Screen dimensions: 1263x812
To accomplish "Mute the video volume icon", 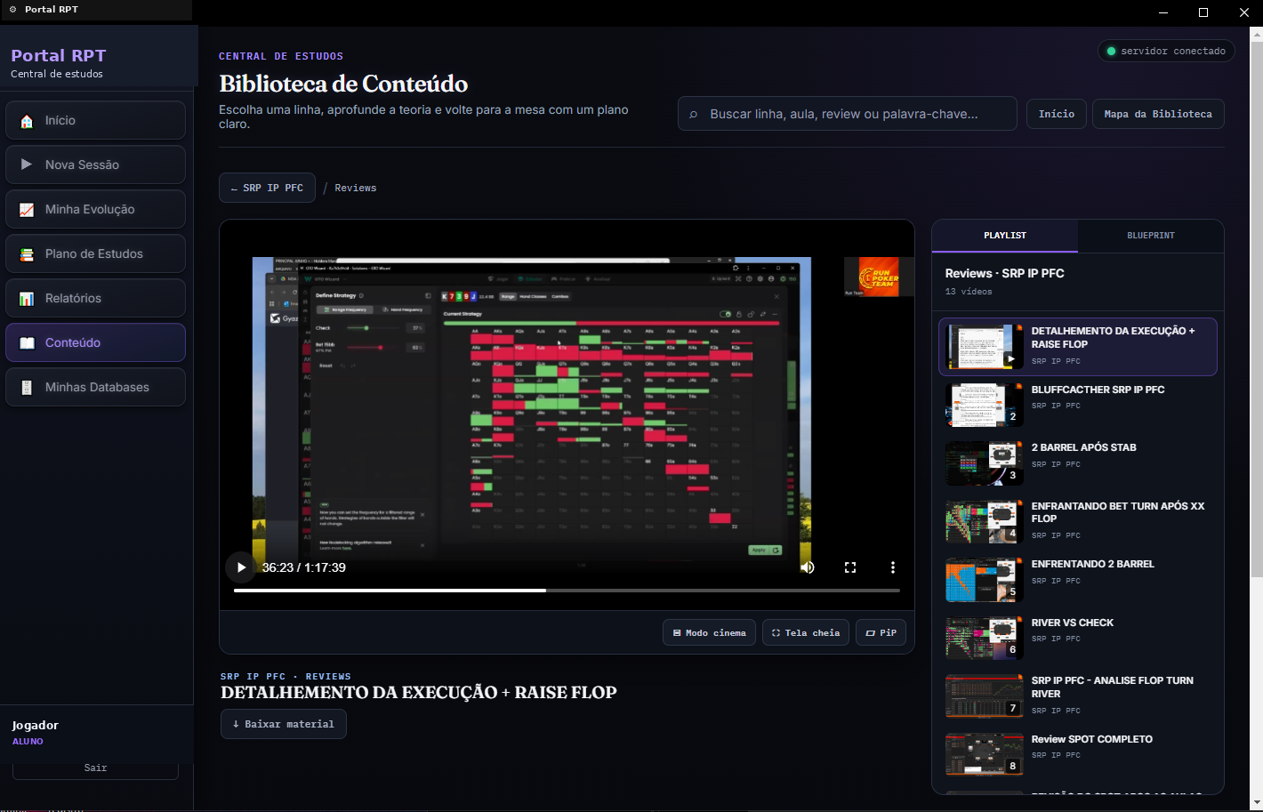I will [x=808, y=567].
